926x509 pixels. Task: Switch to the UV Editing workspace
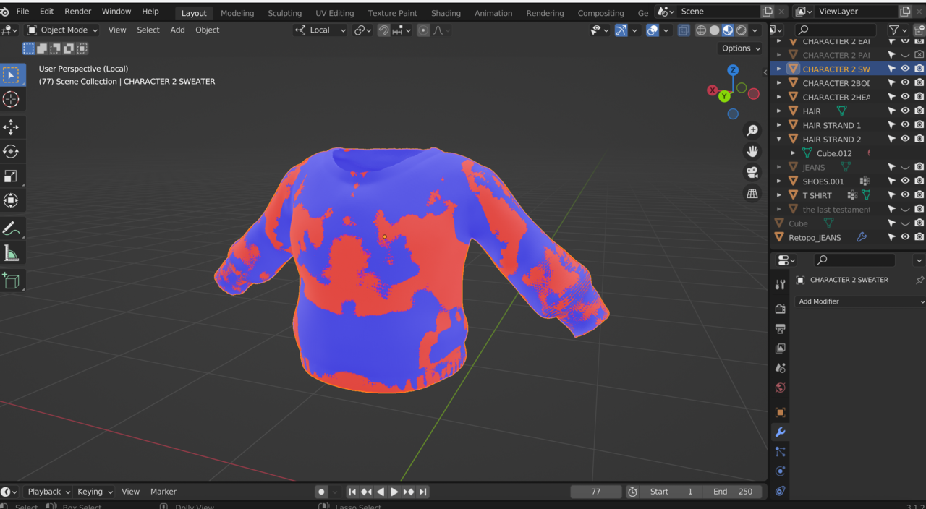[335, 13]
